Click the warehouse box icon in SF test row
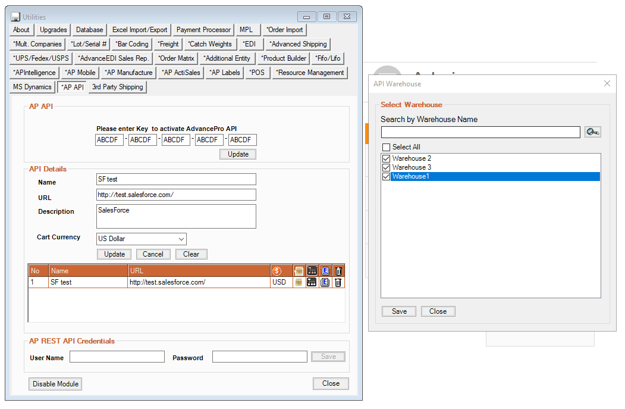This screenshot has width=625, height=409. [299, 282]
